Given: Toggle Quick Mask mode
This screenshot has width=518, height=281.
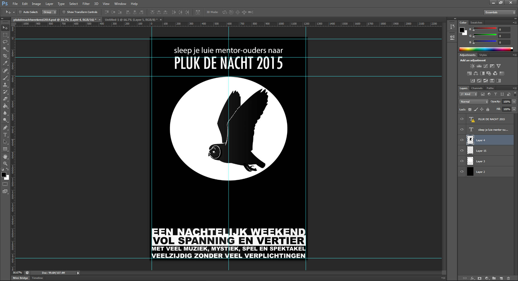Looking at the screenshot, I should coord(5,184).
